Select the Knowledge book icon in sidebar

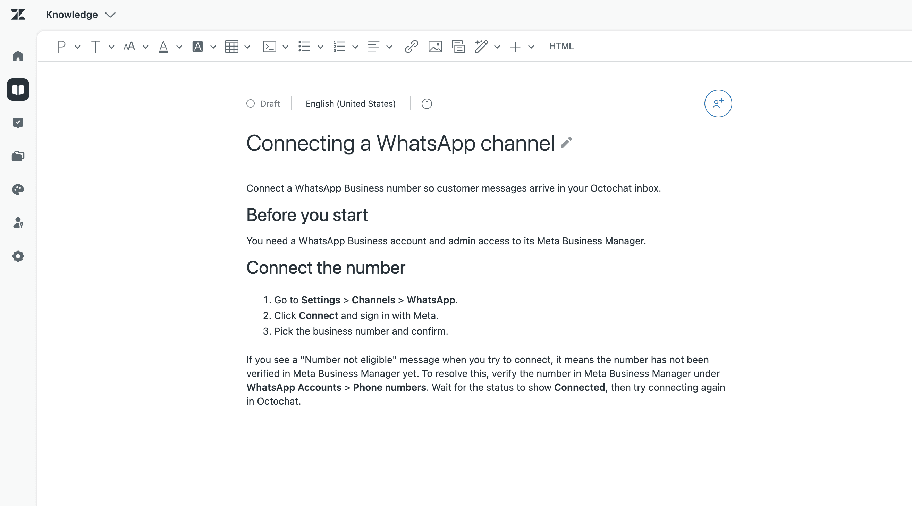tap(18, 90)
